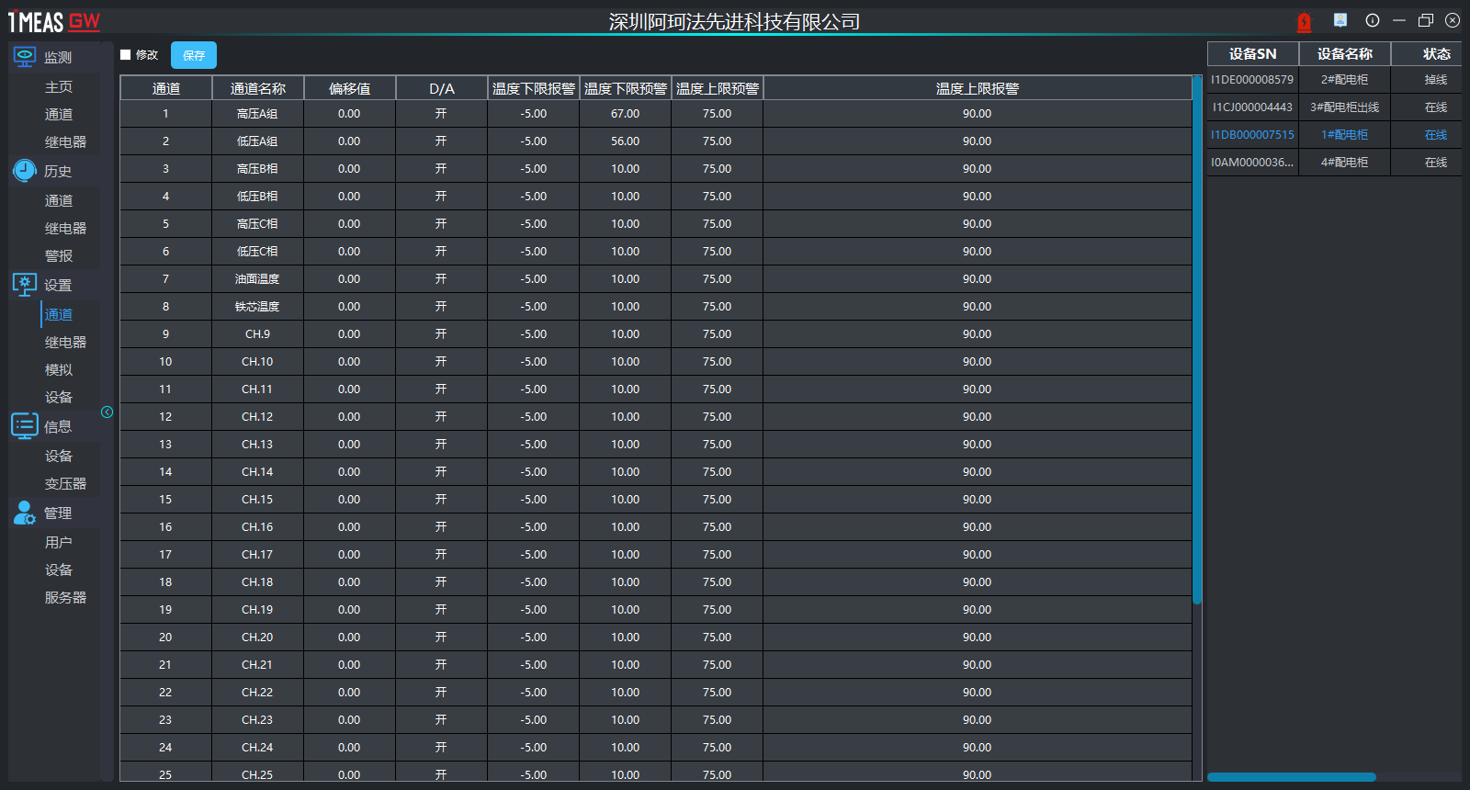Click the 信息 list icon in sidebar

(25, 425)
